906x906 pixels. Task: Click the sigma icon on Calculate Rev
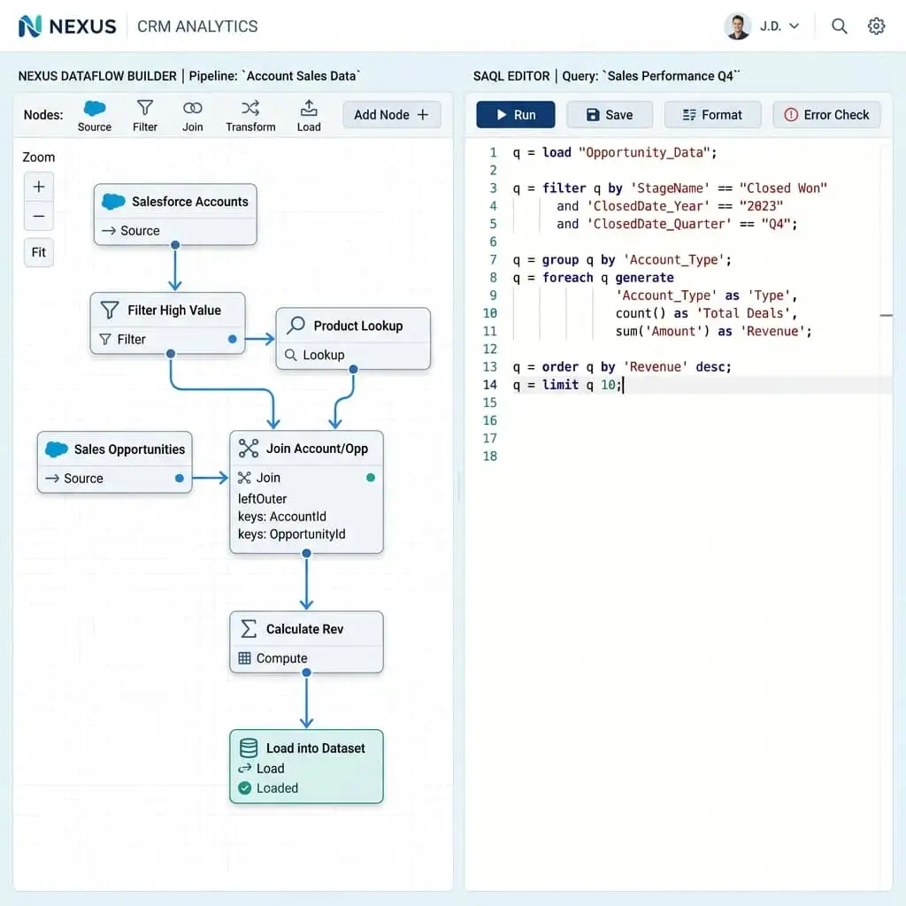click(249, 629)
